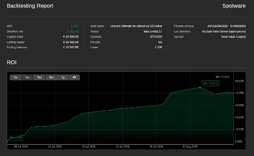Click the +0.20% y-axis label
This screenshot has height=156, width=254.
coord(240,118)
